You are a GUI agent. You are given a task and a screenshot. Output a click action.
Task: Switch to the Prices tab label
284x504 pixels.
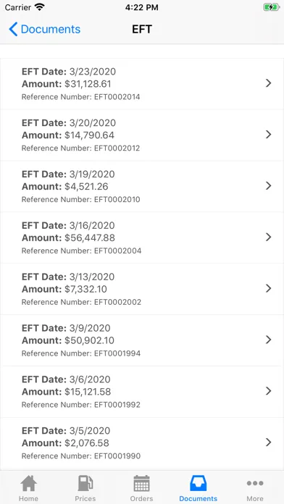click(85, 498)
